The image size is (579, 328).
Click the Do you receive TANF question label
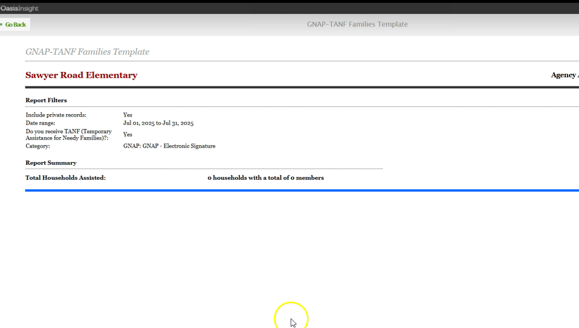tap(69, 135)
